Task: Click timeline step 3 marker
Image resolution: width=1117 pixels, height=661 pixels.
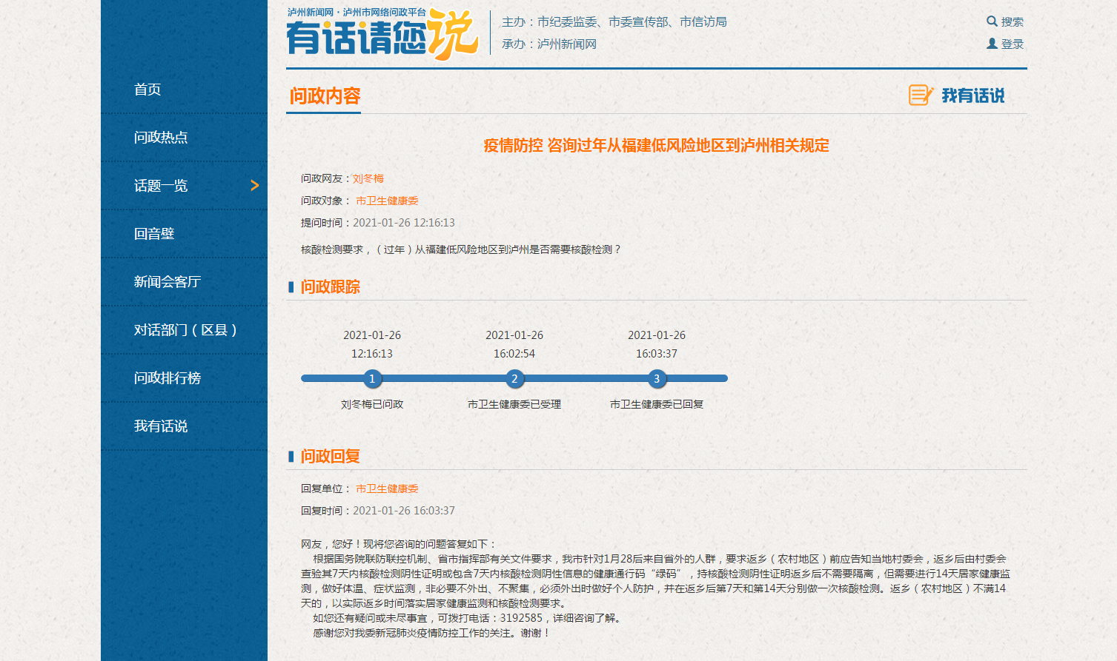Action: pyautogui.click(x=657, y=379)
